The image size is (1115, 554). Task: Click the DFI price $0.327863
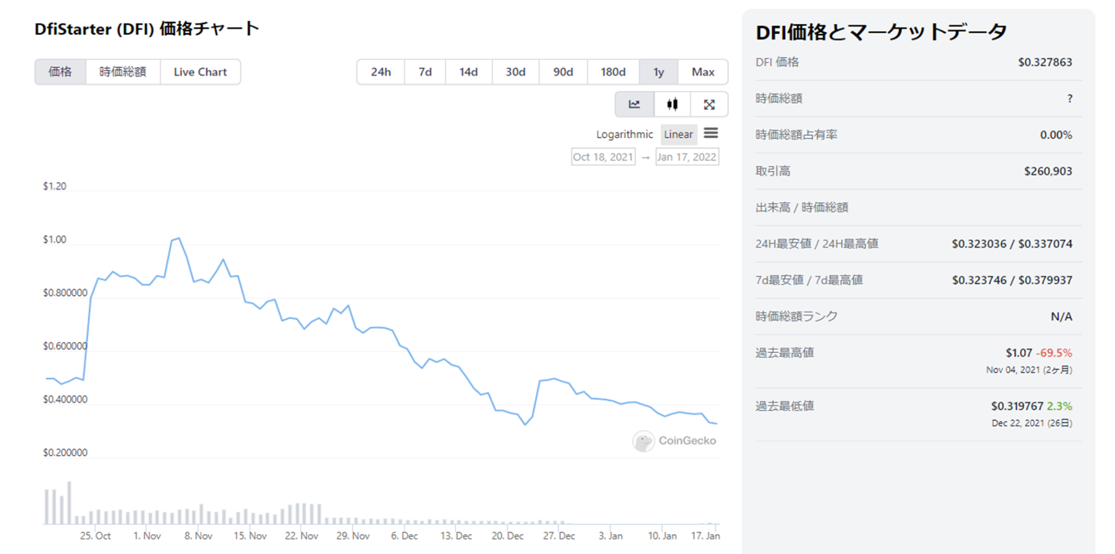pos(1045,62)
